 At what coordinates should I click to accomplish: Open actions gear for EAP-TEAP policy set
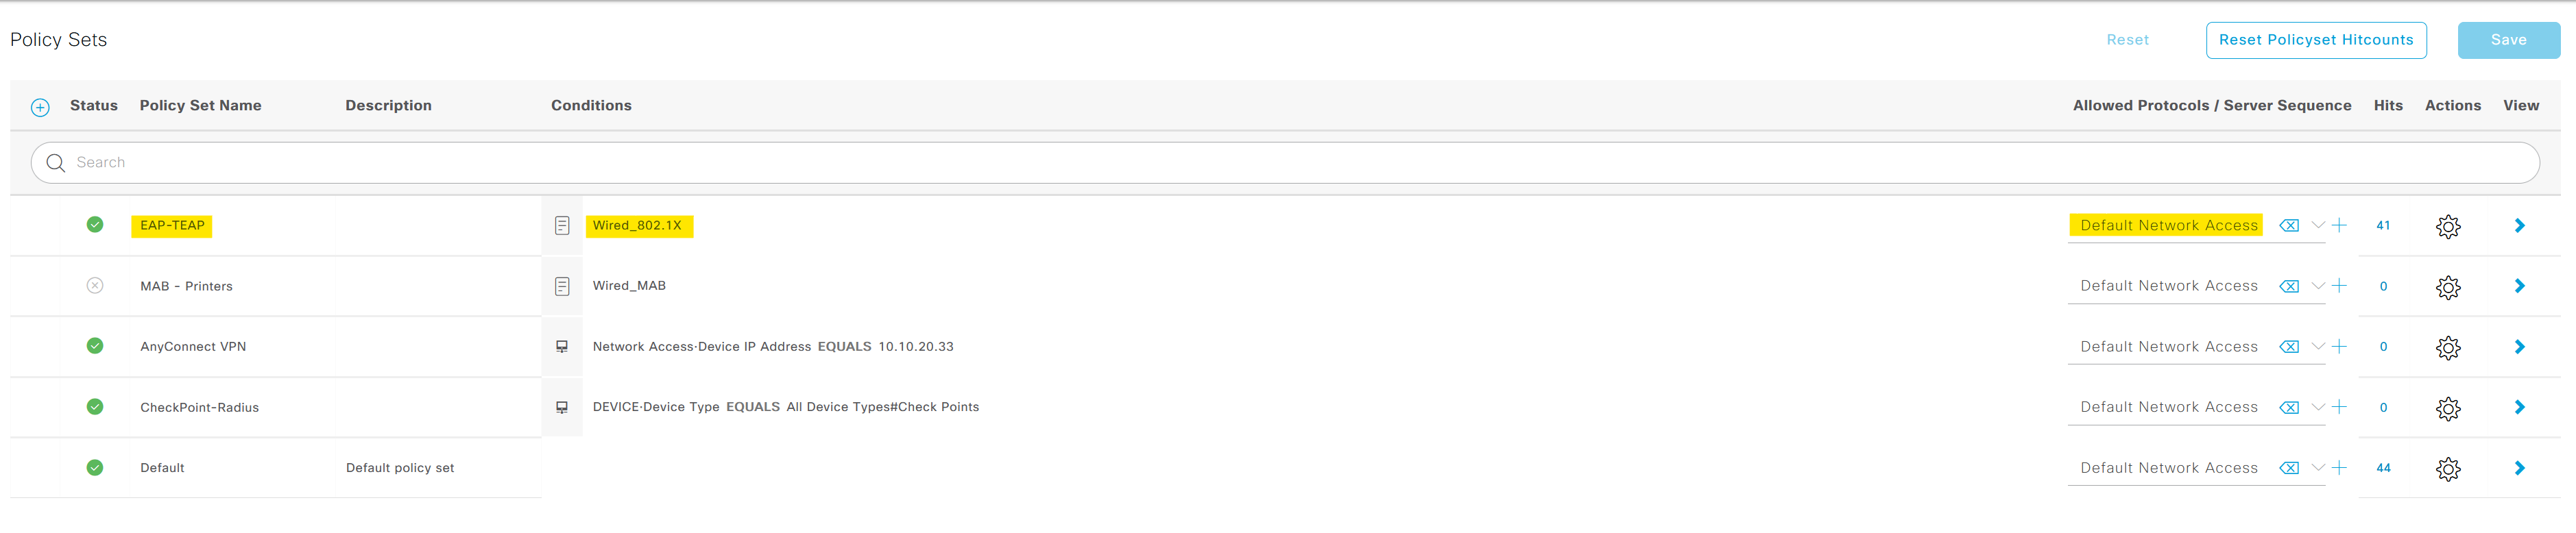click(2447, 227)
